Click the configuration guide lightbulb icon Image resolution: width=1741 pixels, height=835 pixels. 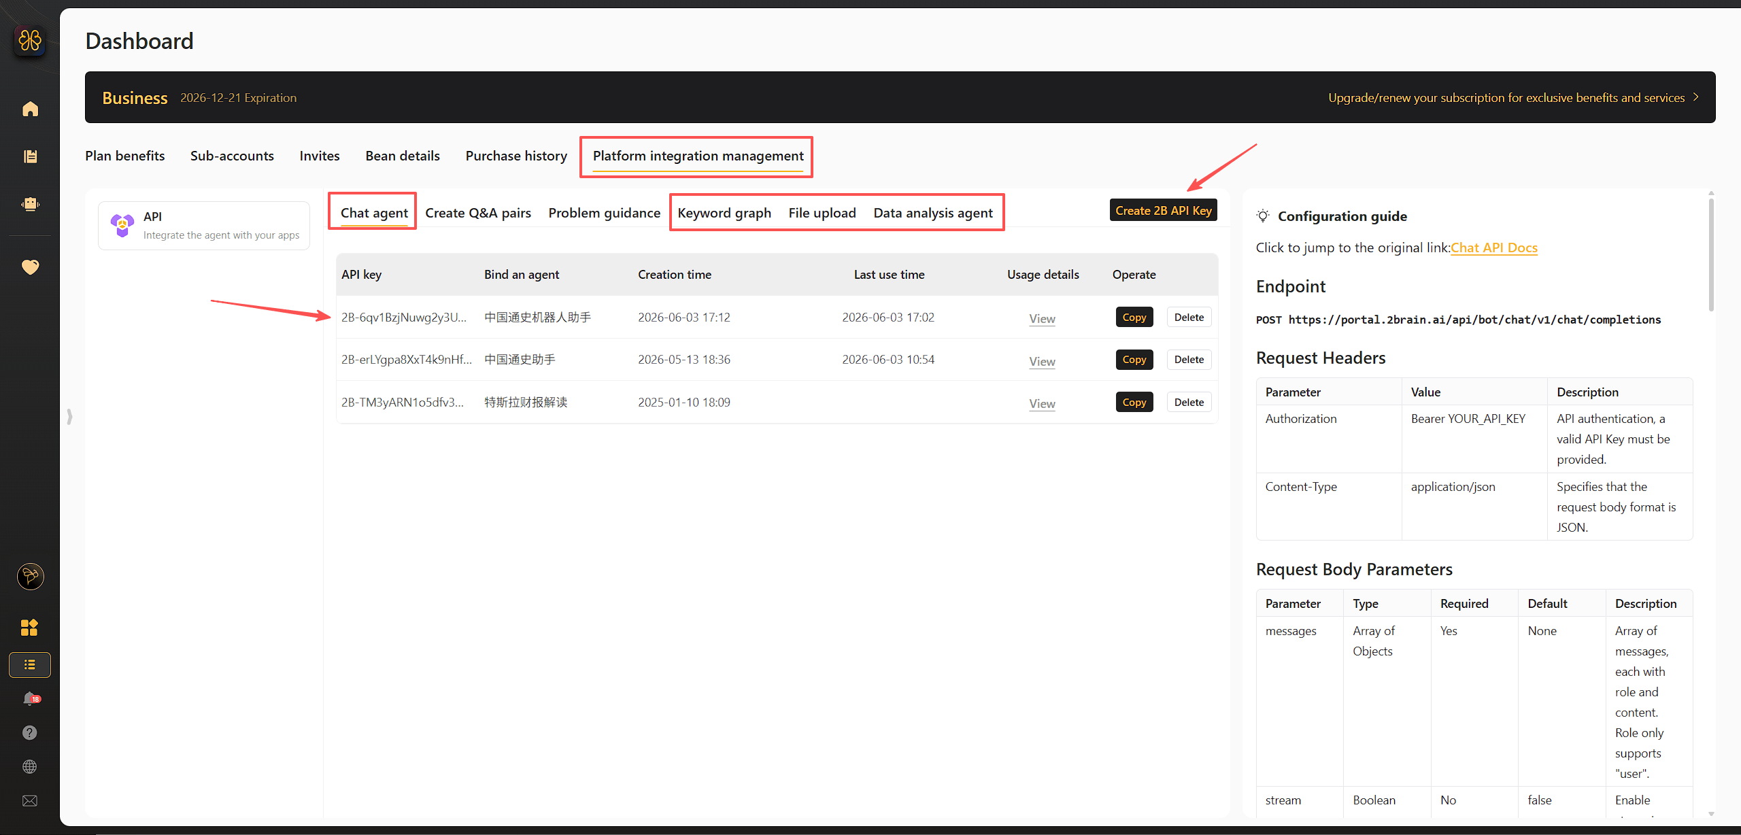click(1263, 216)
